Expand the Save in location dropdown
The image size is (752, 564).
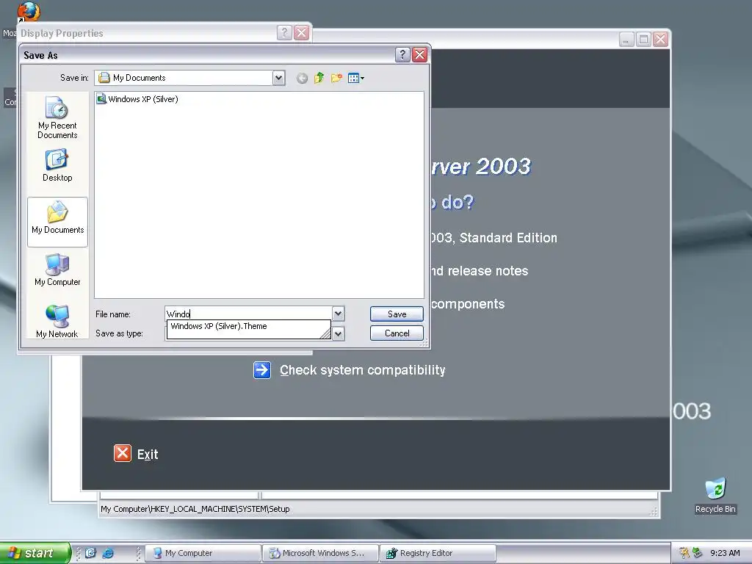tap(278, 78)
